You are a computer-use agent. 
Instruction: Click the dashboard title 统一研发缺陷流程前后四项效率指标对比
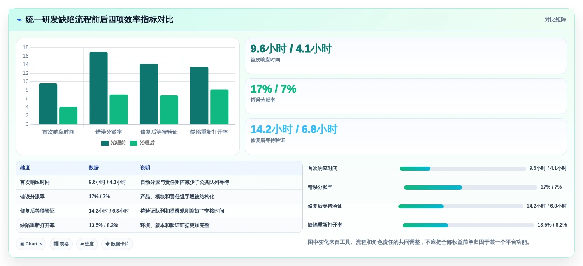pyautogui.click(x=99, y=19)
